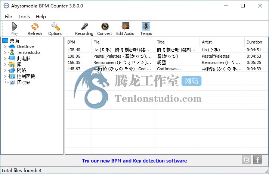Expand the OneDrive tree node
The width and height of the screenshot is (269, 174).
[x=5, y=46]
